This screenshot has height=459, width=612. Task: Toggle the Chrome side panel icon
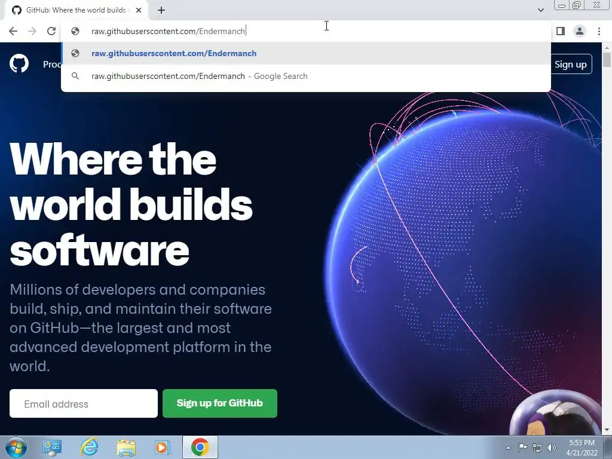pyautogui.click(x=560, y=31)
